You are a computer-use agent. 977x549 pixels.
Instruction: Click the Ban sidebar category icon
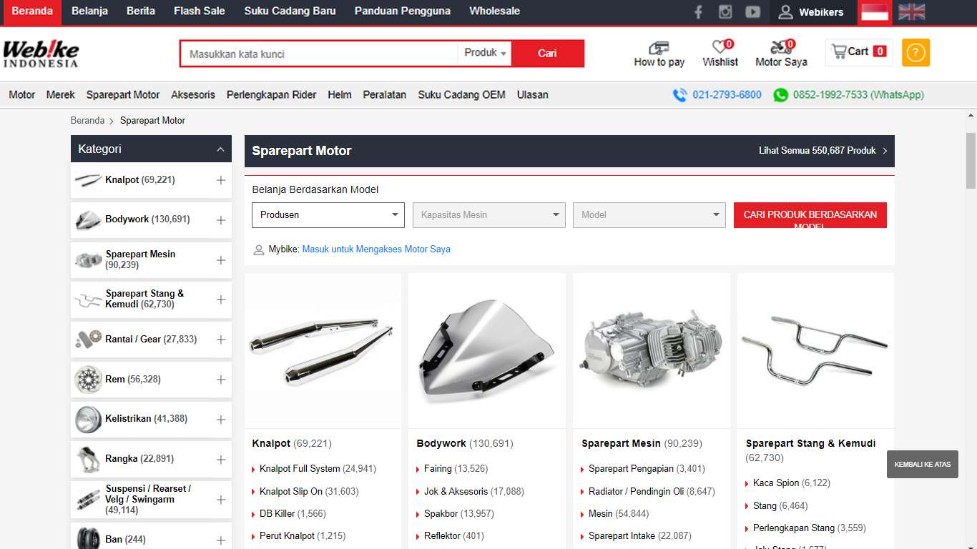tap(88, 538)
